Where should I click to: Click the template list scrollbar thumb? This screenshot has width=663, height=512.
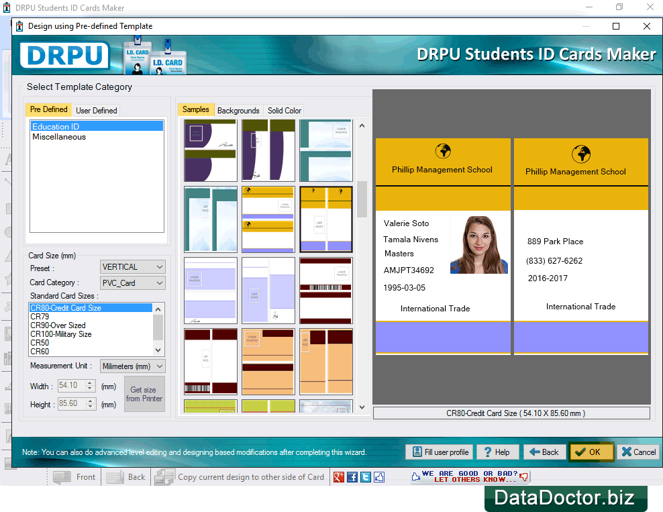click(x=362, y=199)
